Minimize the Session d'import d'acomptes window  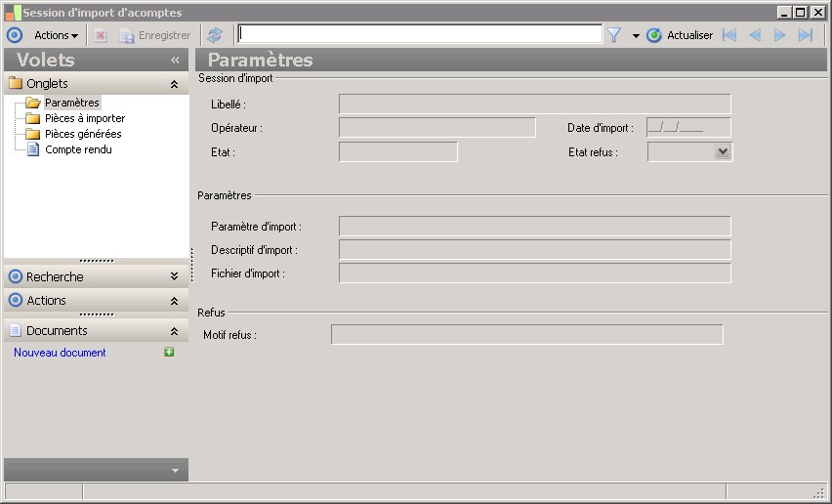click(785, 12)
